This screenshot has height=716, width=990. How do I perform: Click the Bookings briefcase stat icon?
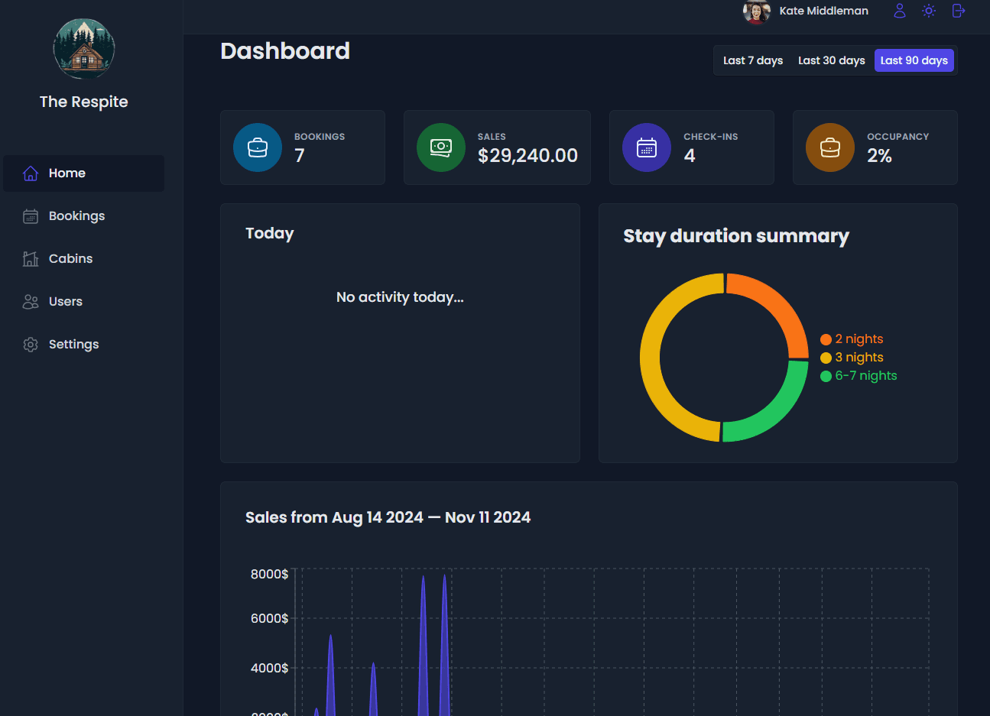click(x=257, y=147)
